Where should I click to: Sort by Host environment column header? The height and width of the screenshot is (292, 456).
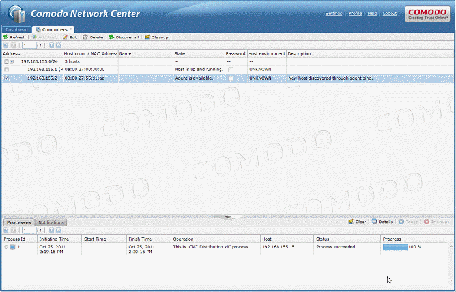click(266, 54)
